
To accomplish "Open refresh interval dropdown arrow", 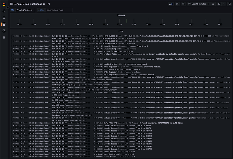I will pos(224,4).
